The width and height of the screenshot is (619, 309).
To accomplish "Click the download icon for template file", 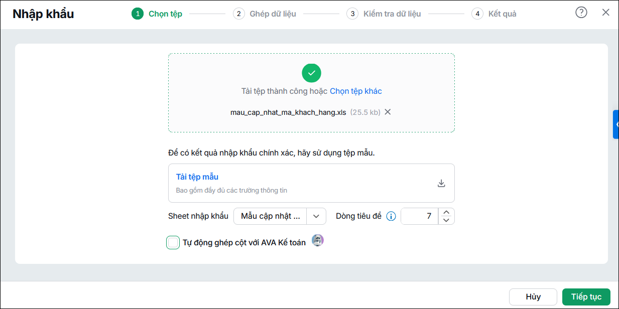I will [441, 183].
